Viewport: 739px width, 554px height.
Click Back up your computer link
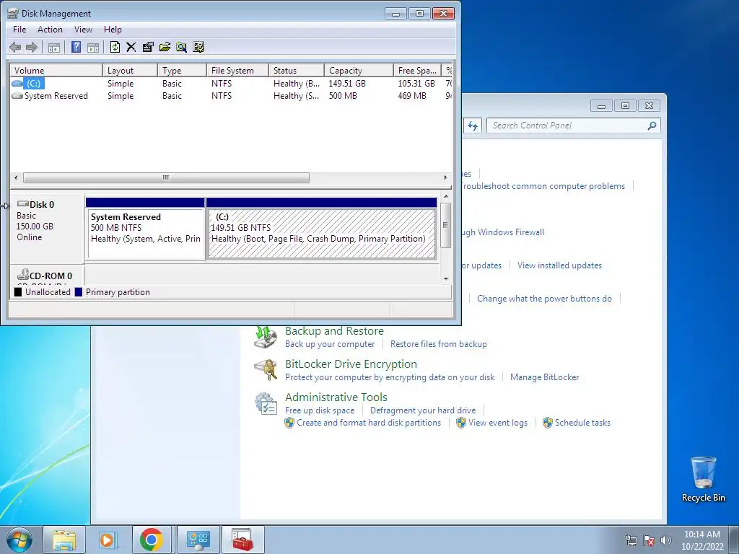[x=330, y=344]
